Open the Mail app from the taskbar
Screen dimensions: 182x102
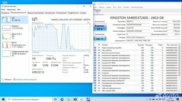coord(75,99)
